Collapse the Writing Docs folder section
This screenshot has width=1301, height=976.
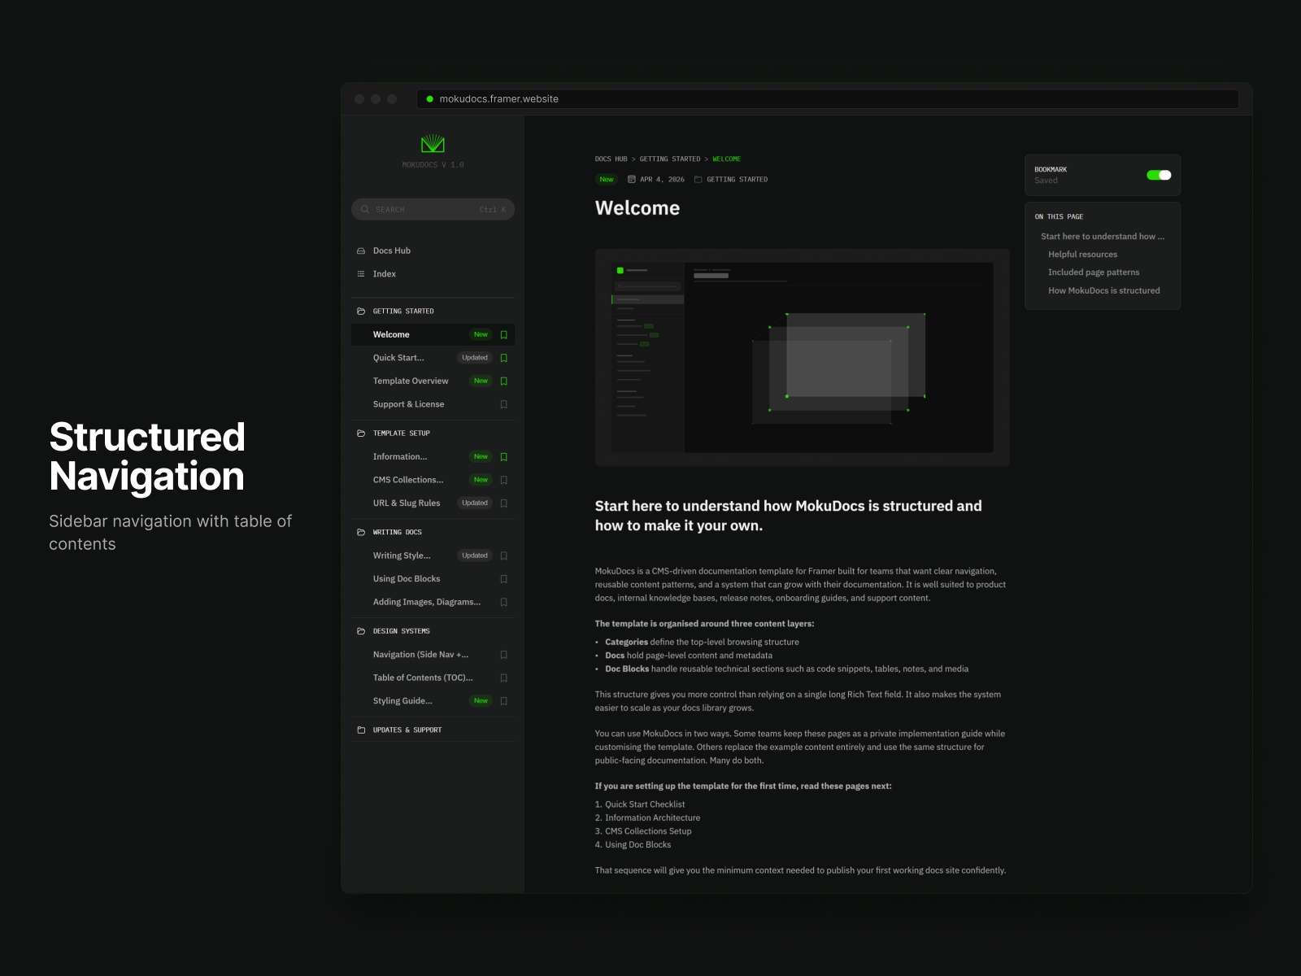[433, 532]
